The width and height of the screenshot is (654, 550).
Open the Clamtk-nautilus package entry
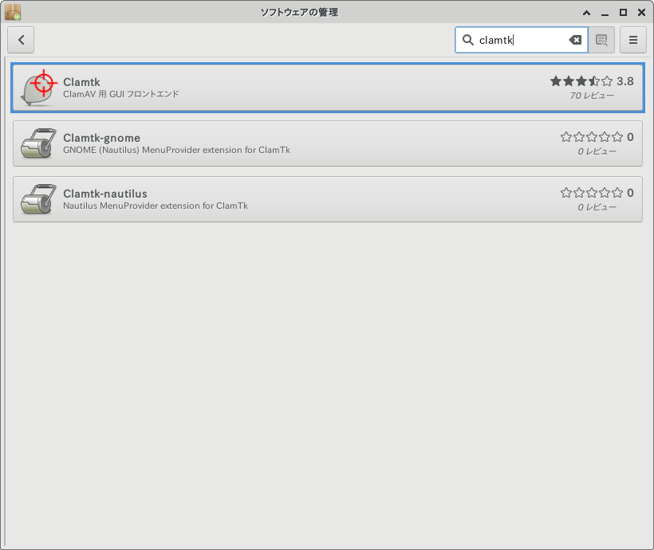coord(328,199)
